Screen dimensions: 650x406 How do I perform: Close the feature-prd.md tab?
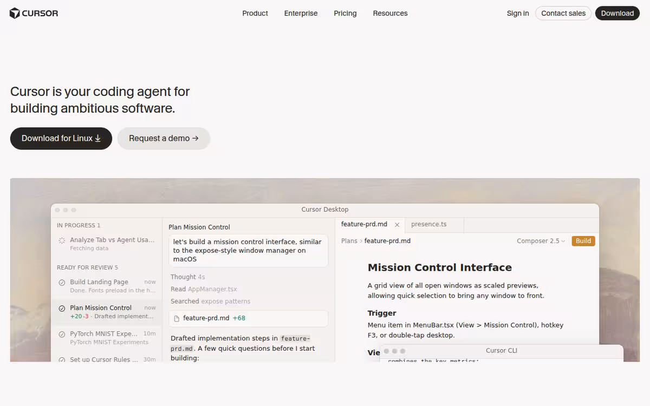pyautogui.click(x=397, y=225)
